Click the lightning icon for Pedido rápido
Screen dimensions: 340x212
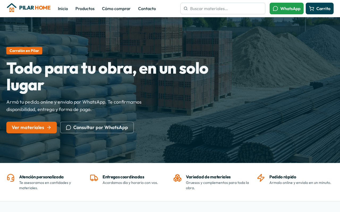tap(261, 178)
